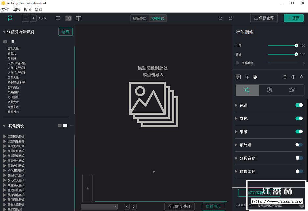Screen dimensions: 308x211
Task: Click the 全部同步处理 button
Action: point(179,206)
